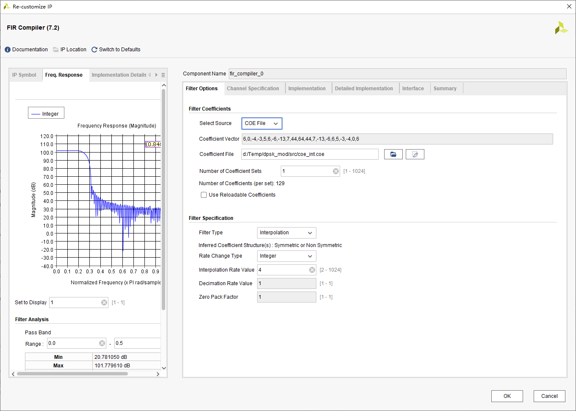Open the Filter Type Interpolation dropdown
Viewport: 576px width, 411px height.
pyautogui.click(x=287, y=233)
